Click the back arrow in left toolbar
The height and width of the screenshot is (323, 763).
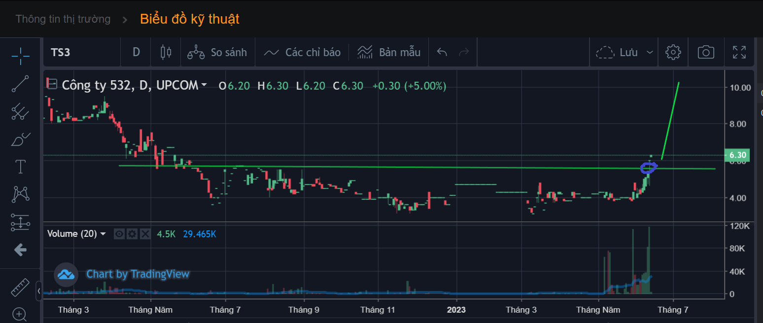20,250
